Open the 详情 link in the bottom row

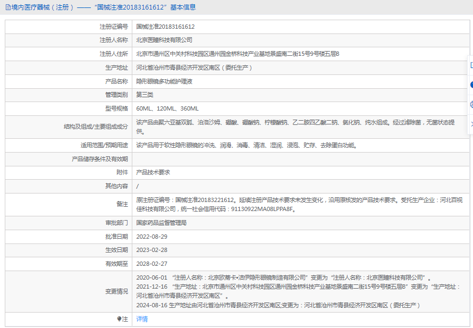[x=142, y=319]
